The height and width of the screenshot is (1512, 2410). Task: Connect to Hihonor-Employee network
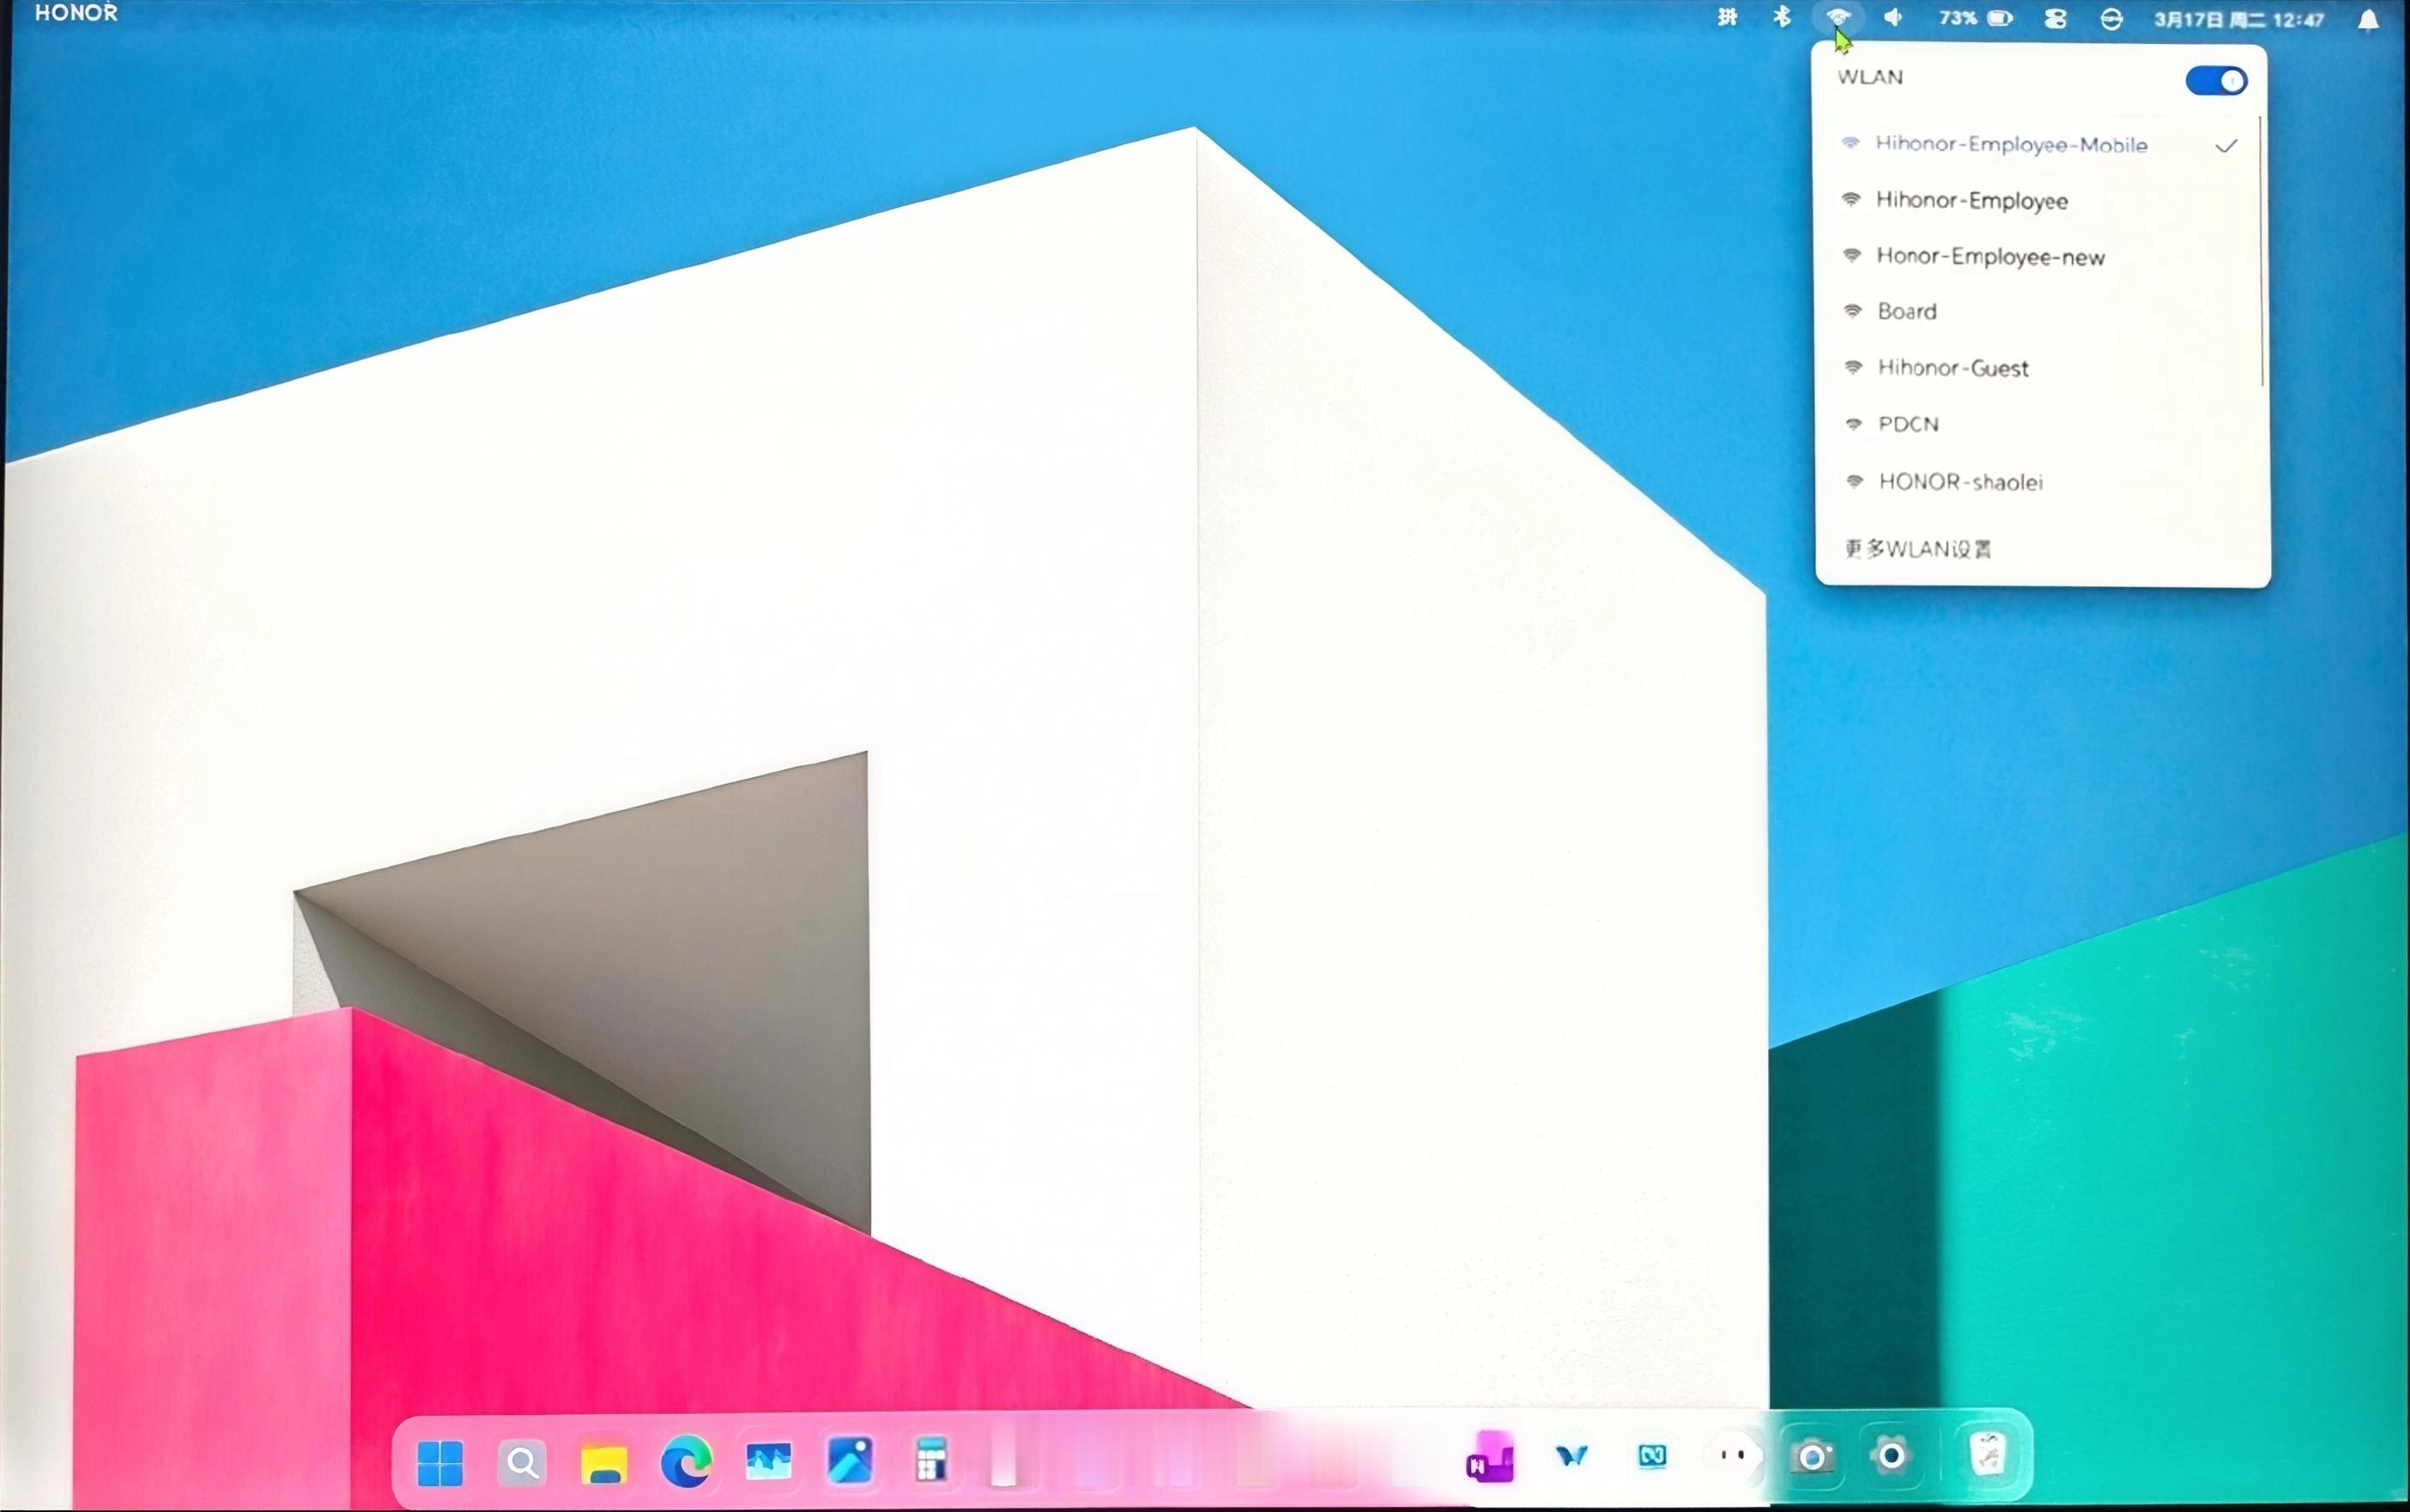(1971, 201)
